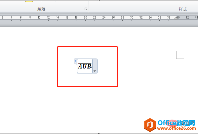Screen dimensions: 198x134
Task: Click ruler mark 10
Action: (x=39, y=18)
